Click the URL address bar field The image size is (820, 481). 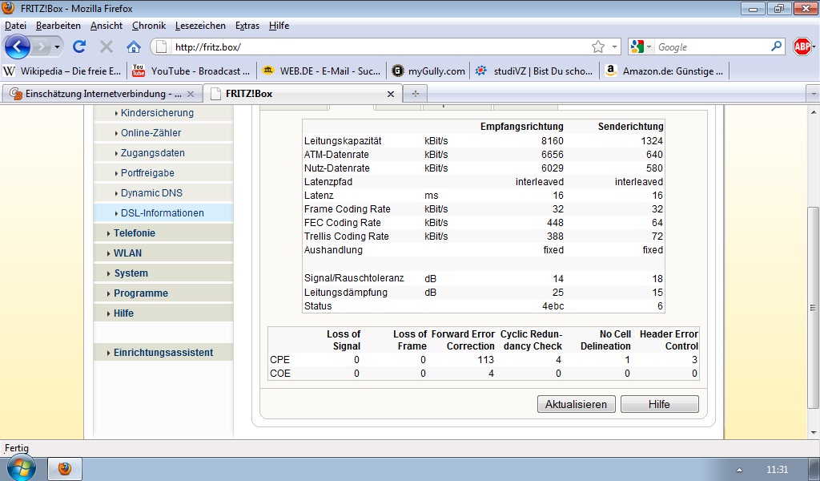376,47
